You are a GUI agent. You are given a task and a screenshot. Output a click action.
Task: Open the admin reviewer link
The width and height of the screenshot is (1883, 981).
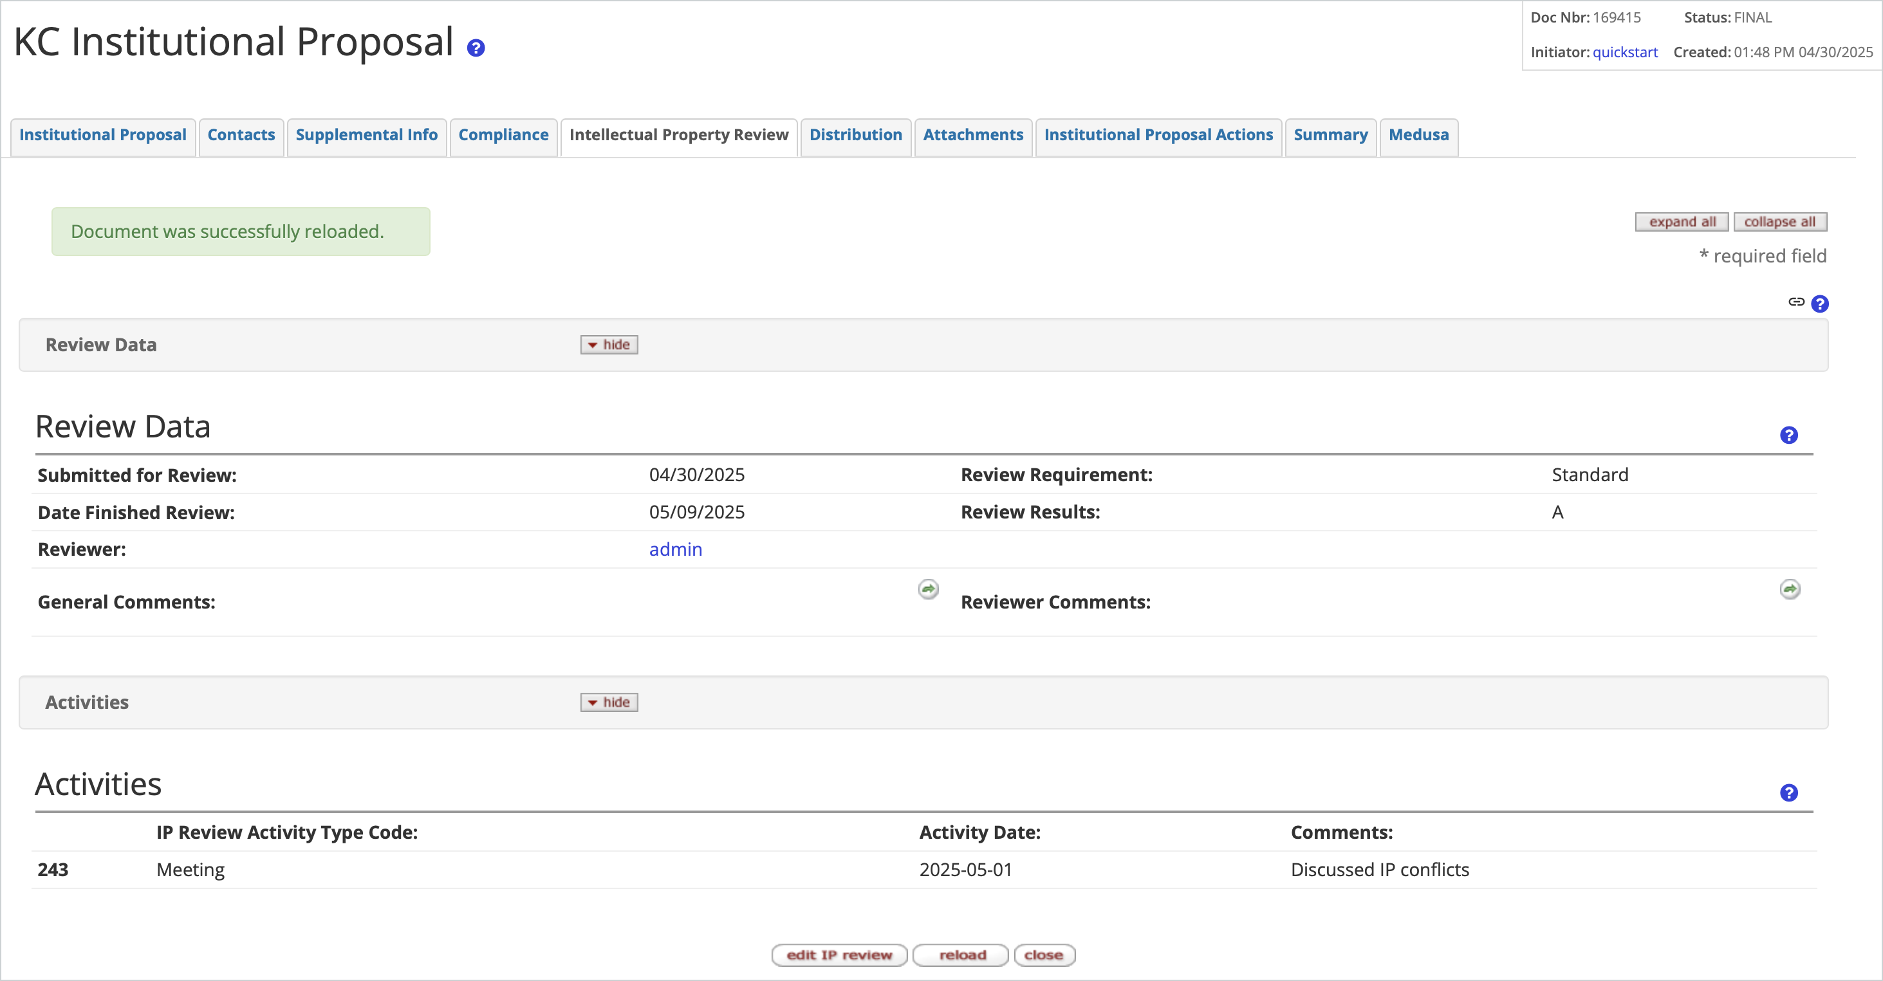pos(674,549)
